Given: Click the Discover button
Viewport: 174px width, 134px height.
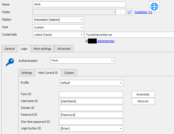Looking at the screenshot, I should pos(143,101).
